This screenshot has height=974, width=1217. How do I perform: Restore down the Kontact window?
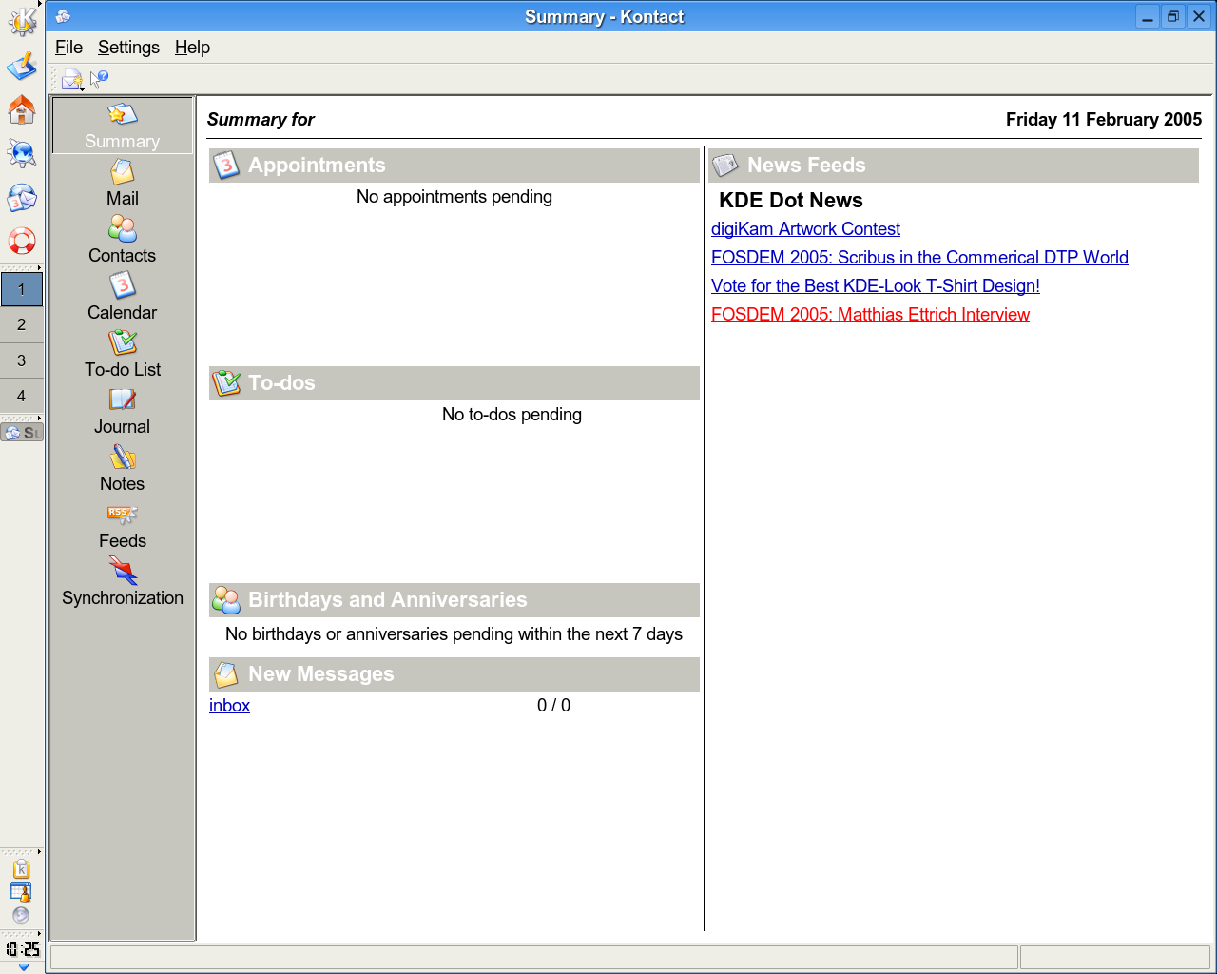tap(1173, 16)
